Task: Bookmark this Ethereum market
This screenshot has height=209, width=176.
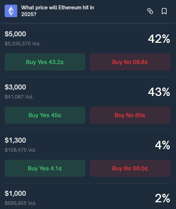Action: pyautogui.click(x=164, y=11)
